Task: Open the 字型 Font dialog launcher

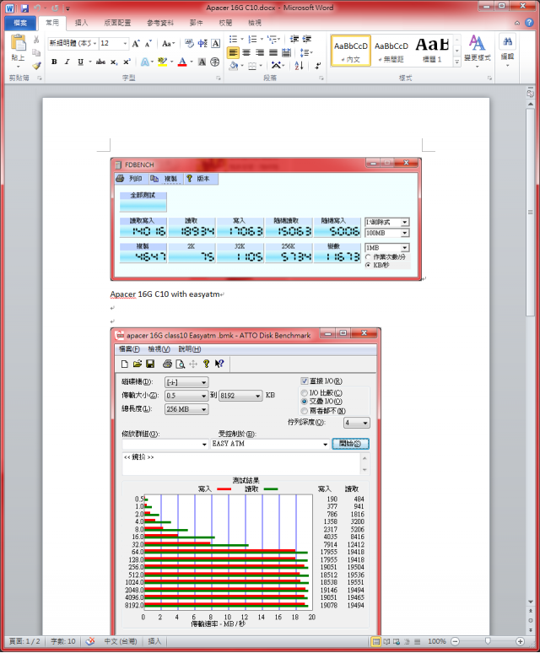Action: (x=219, y=78)
